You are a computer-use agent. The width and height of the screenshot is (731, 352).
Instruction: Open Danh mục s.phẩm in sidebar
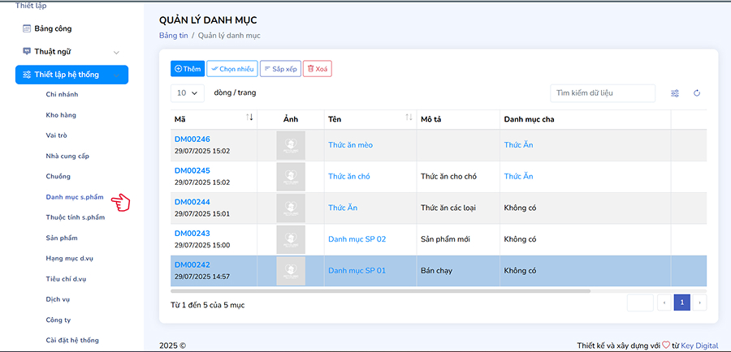click(76, 197)
